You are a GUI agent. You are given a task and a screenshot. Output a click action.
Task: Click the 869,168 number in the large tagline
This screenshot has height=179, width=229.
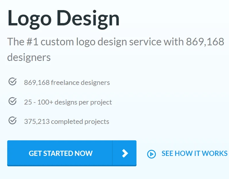point(205,42)
